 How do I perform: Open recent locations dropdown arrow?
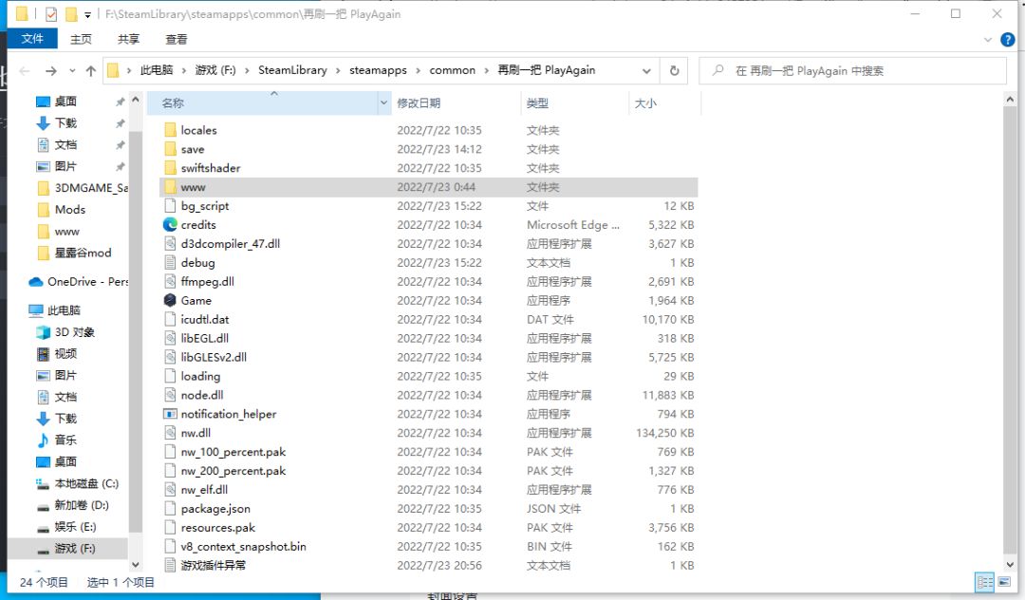tap(72, 70)
